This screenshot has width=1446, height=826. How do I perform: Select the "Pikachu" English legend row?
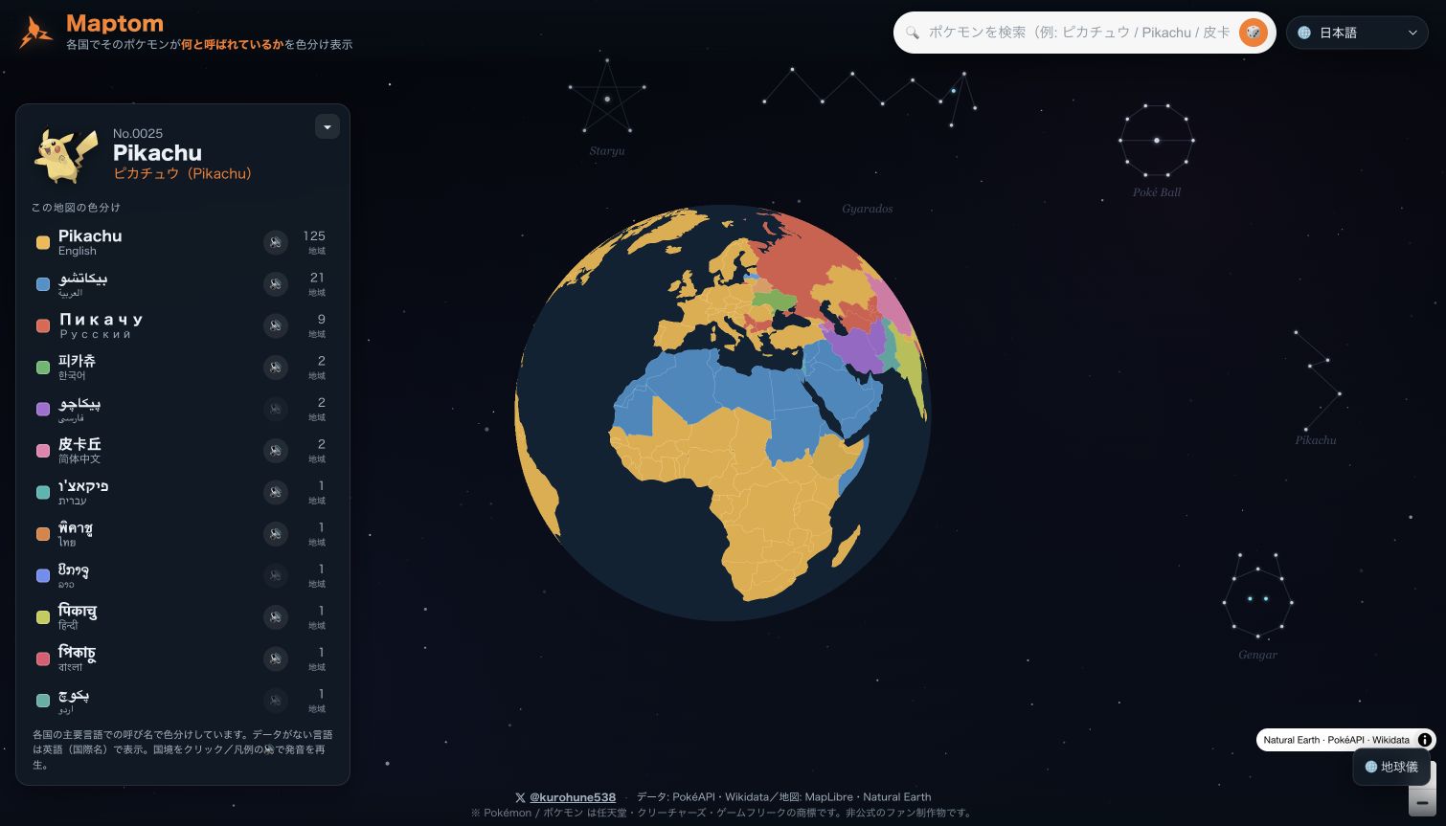coord(182,242)
